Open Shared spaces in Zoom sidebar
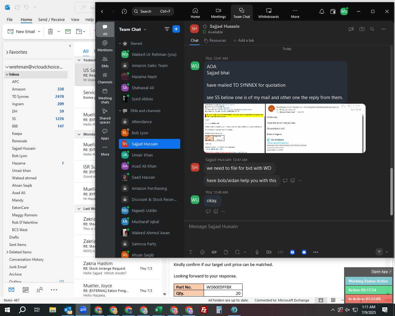395x316 pixels. 105,116
